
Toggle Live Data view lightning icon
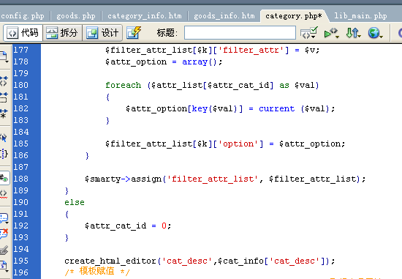[134, 33]
